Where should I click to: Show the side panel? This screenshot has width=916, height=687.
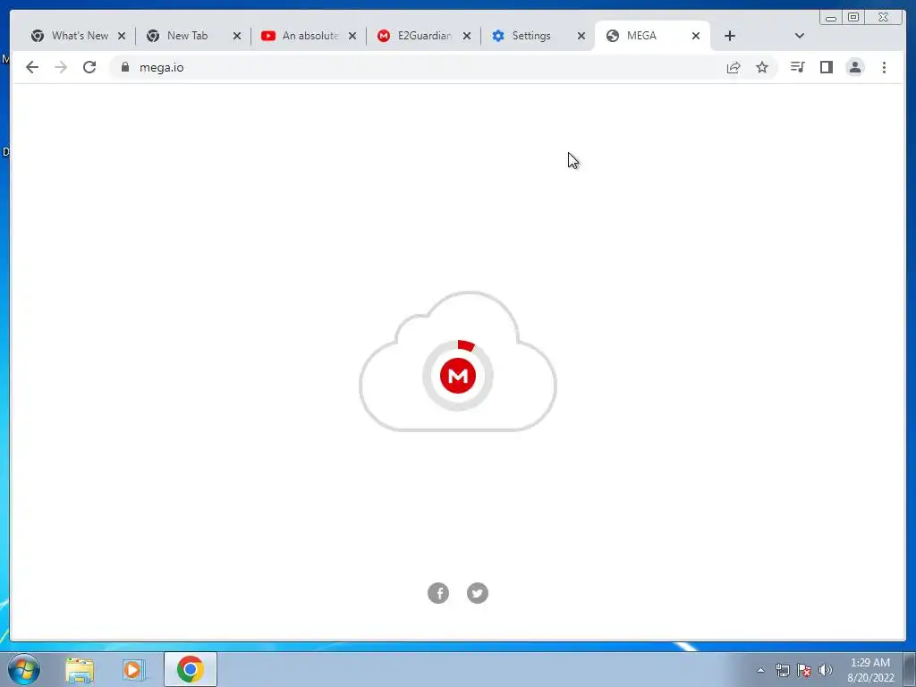tap(826, 67)
